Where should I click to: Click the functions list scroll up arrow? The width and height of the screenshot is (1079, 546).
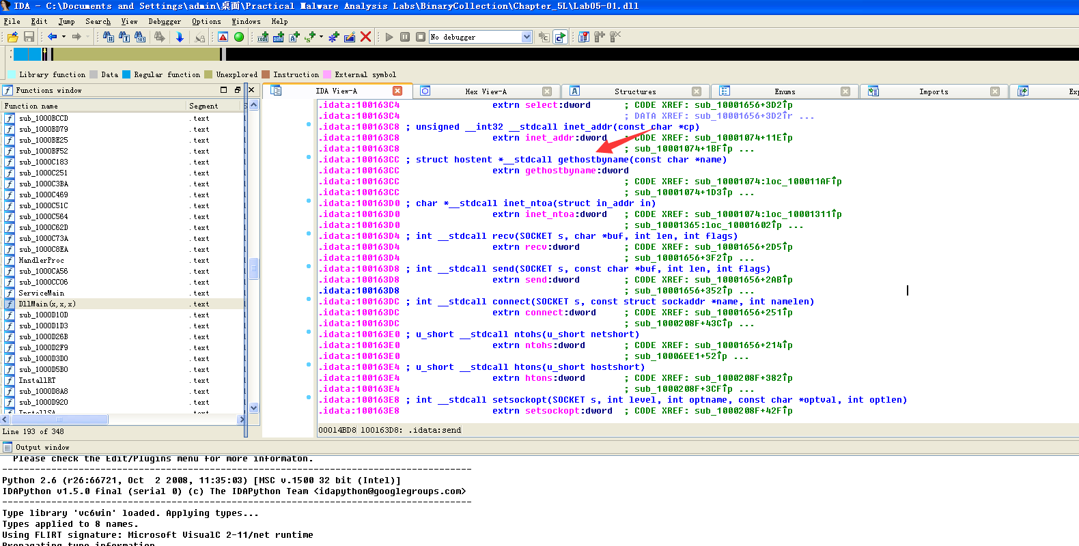(x=254, y=105)
